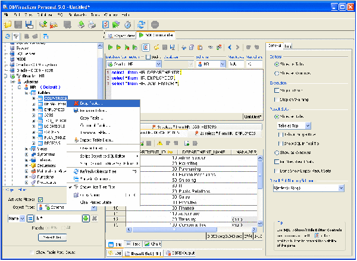Expand the Views tree node
Image resolution: width=357 pixels, height=261 pixels.
[26, 149]
